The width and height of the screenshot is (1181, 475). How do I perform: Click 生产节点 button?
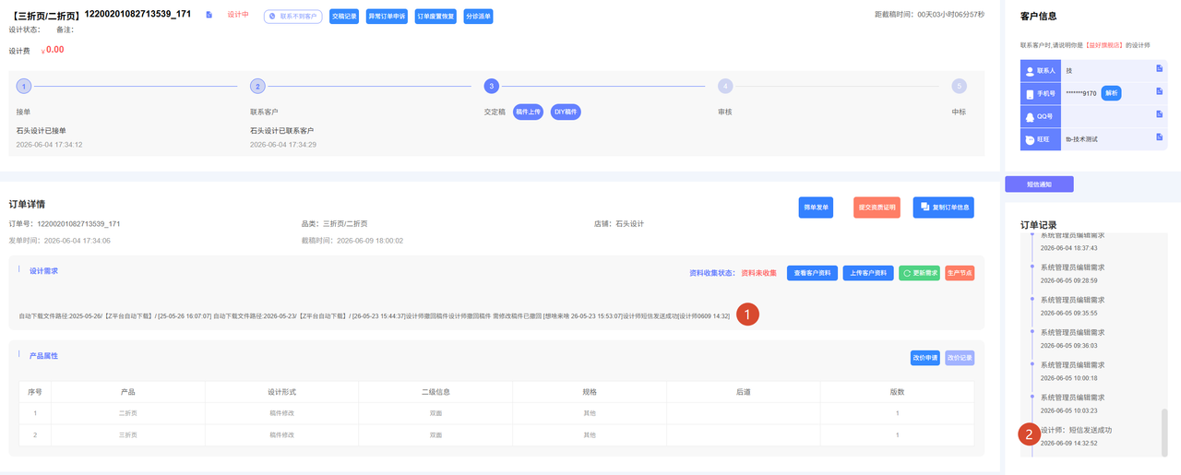(960, 273)
